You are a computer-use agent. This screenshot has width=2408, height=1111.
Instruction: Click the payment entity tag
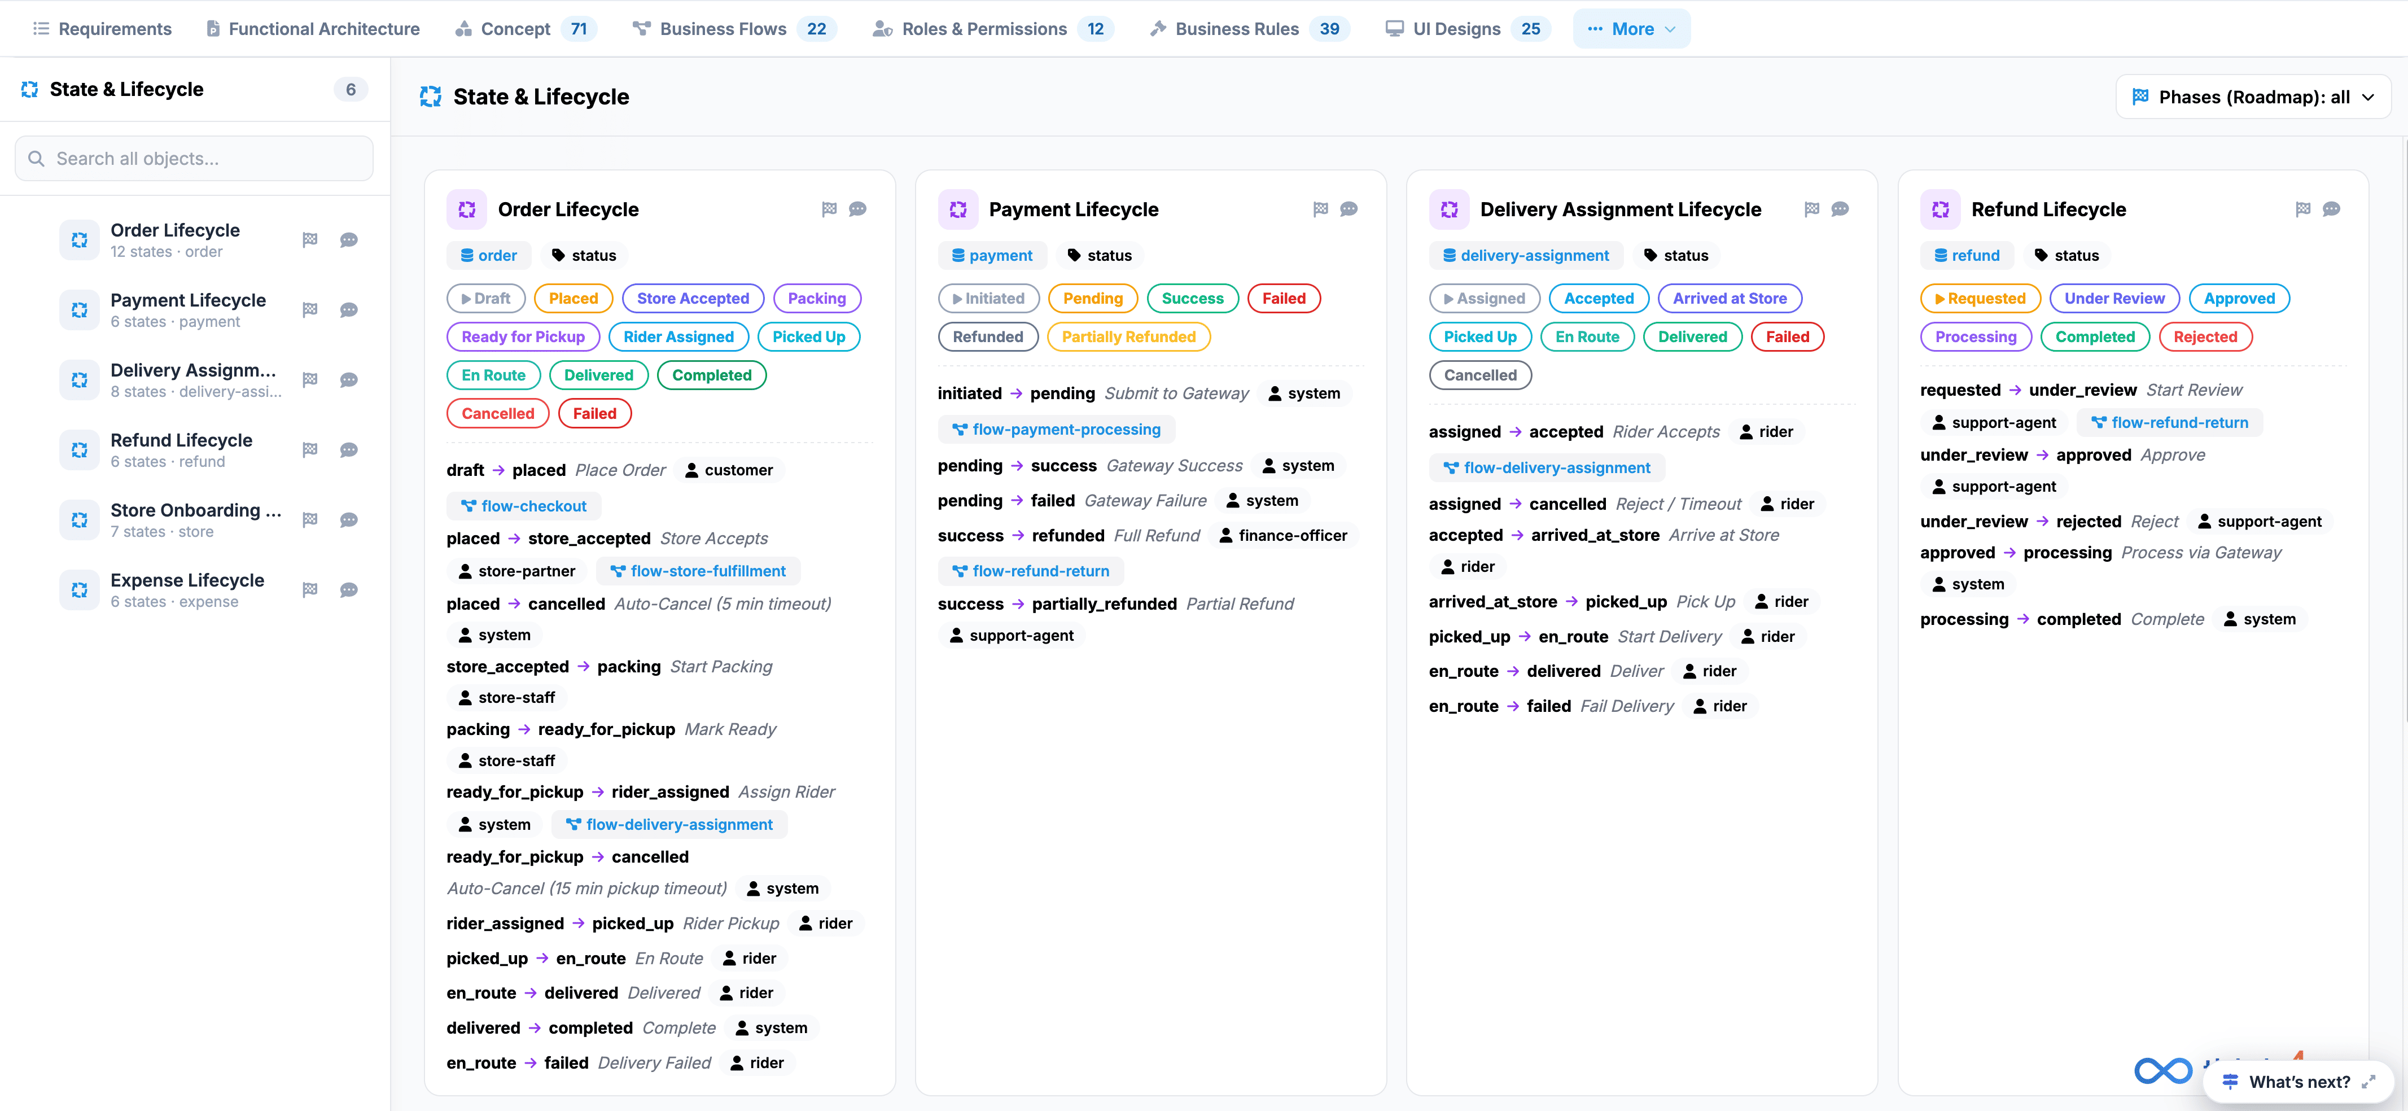pos(993,255)
